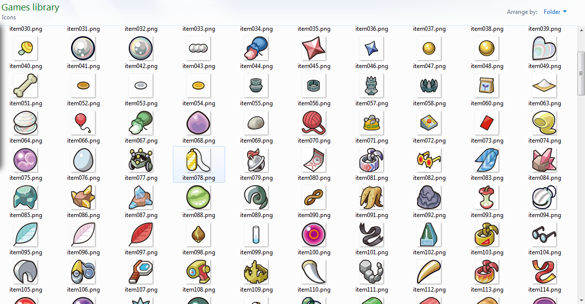585x304 pixels.
Task: Click the silver coin icon item053.png
Action: 141,85
